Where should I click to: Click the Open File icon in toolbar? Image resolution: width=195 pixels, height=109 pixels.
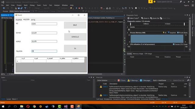point(16,8)
